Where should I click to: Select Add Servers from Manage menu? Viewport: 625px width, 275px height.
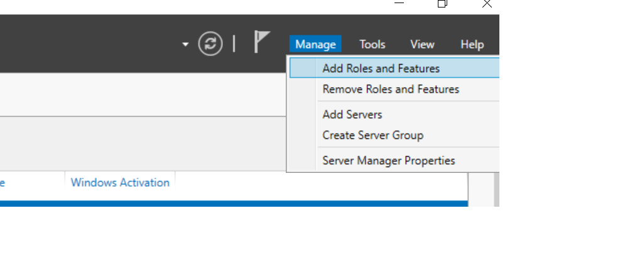[352, 115]
